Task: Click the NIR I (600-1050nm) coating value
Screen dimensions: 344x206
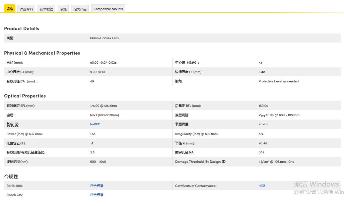Action: click(105, 115)
